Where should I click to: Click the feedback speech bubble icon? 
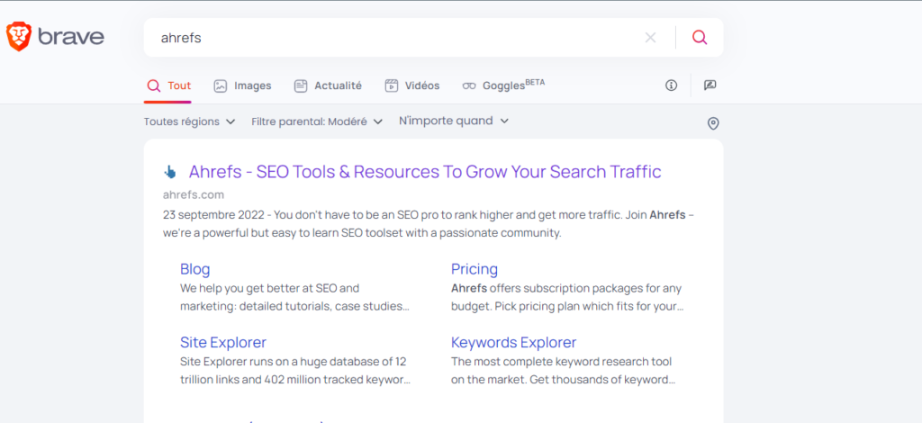[x=710, y=85]
